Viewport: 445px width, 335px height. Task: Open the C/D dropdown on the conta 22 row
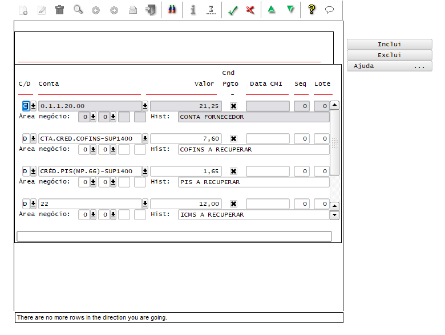[33, 204]
